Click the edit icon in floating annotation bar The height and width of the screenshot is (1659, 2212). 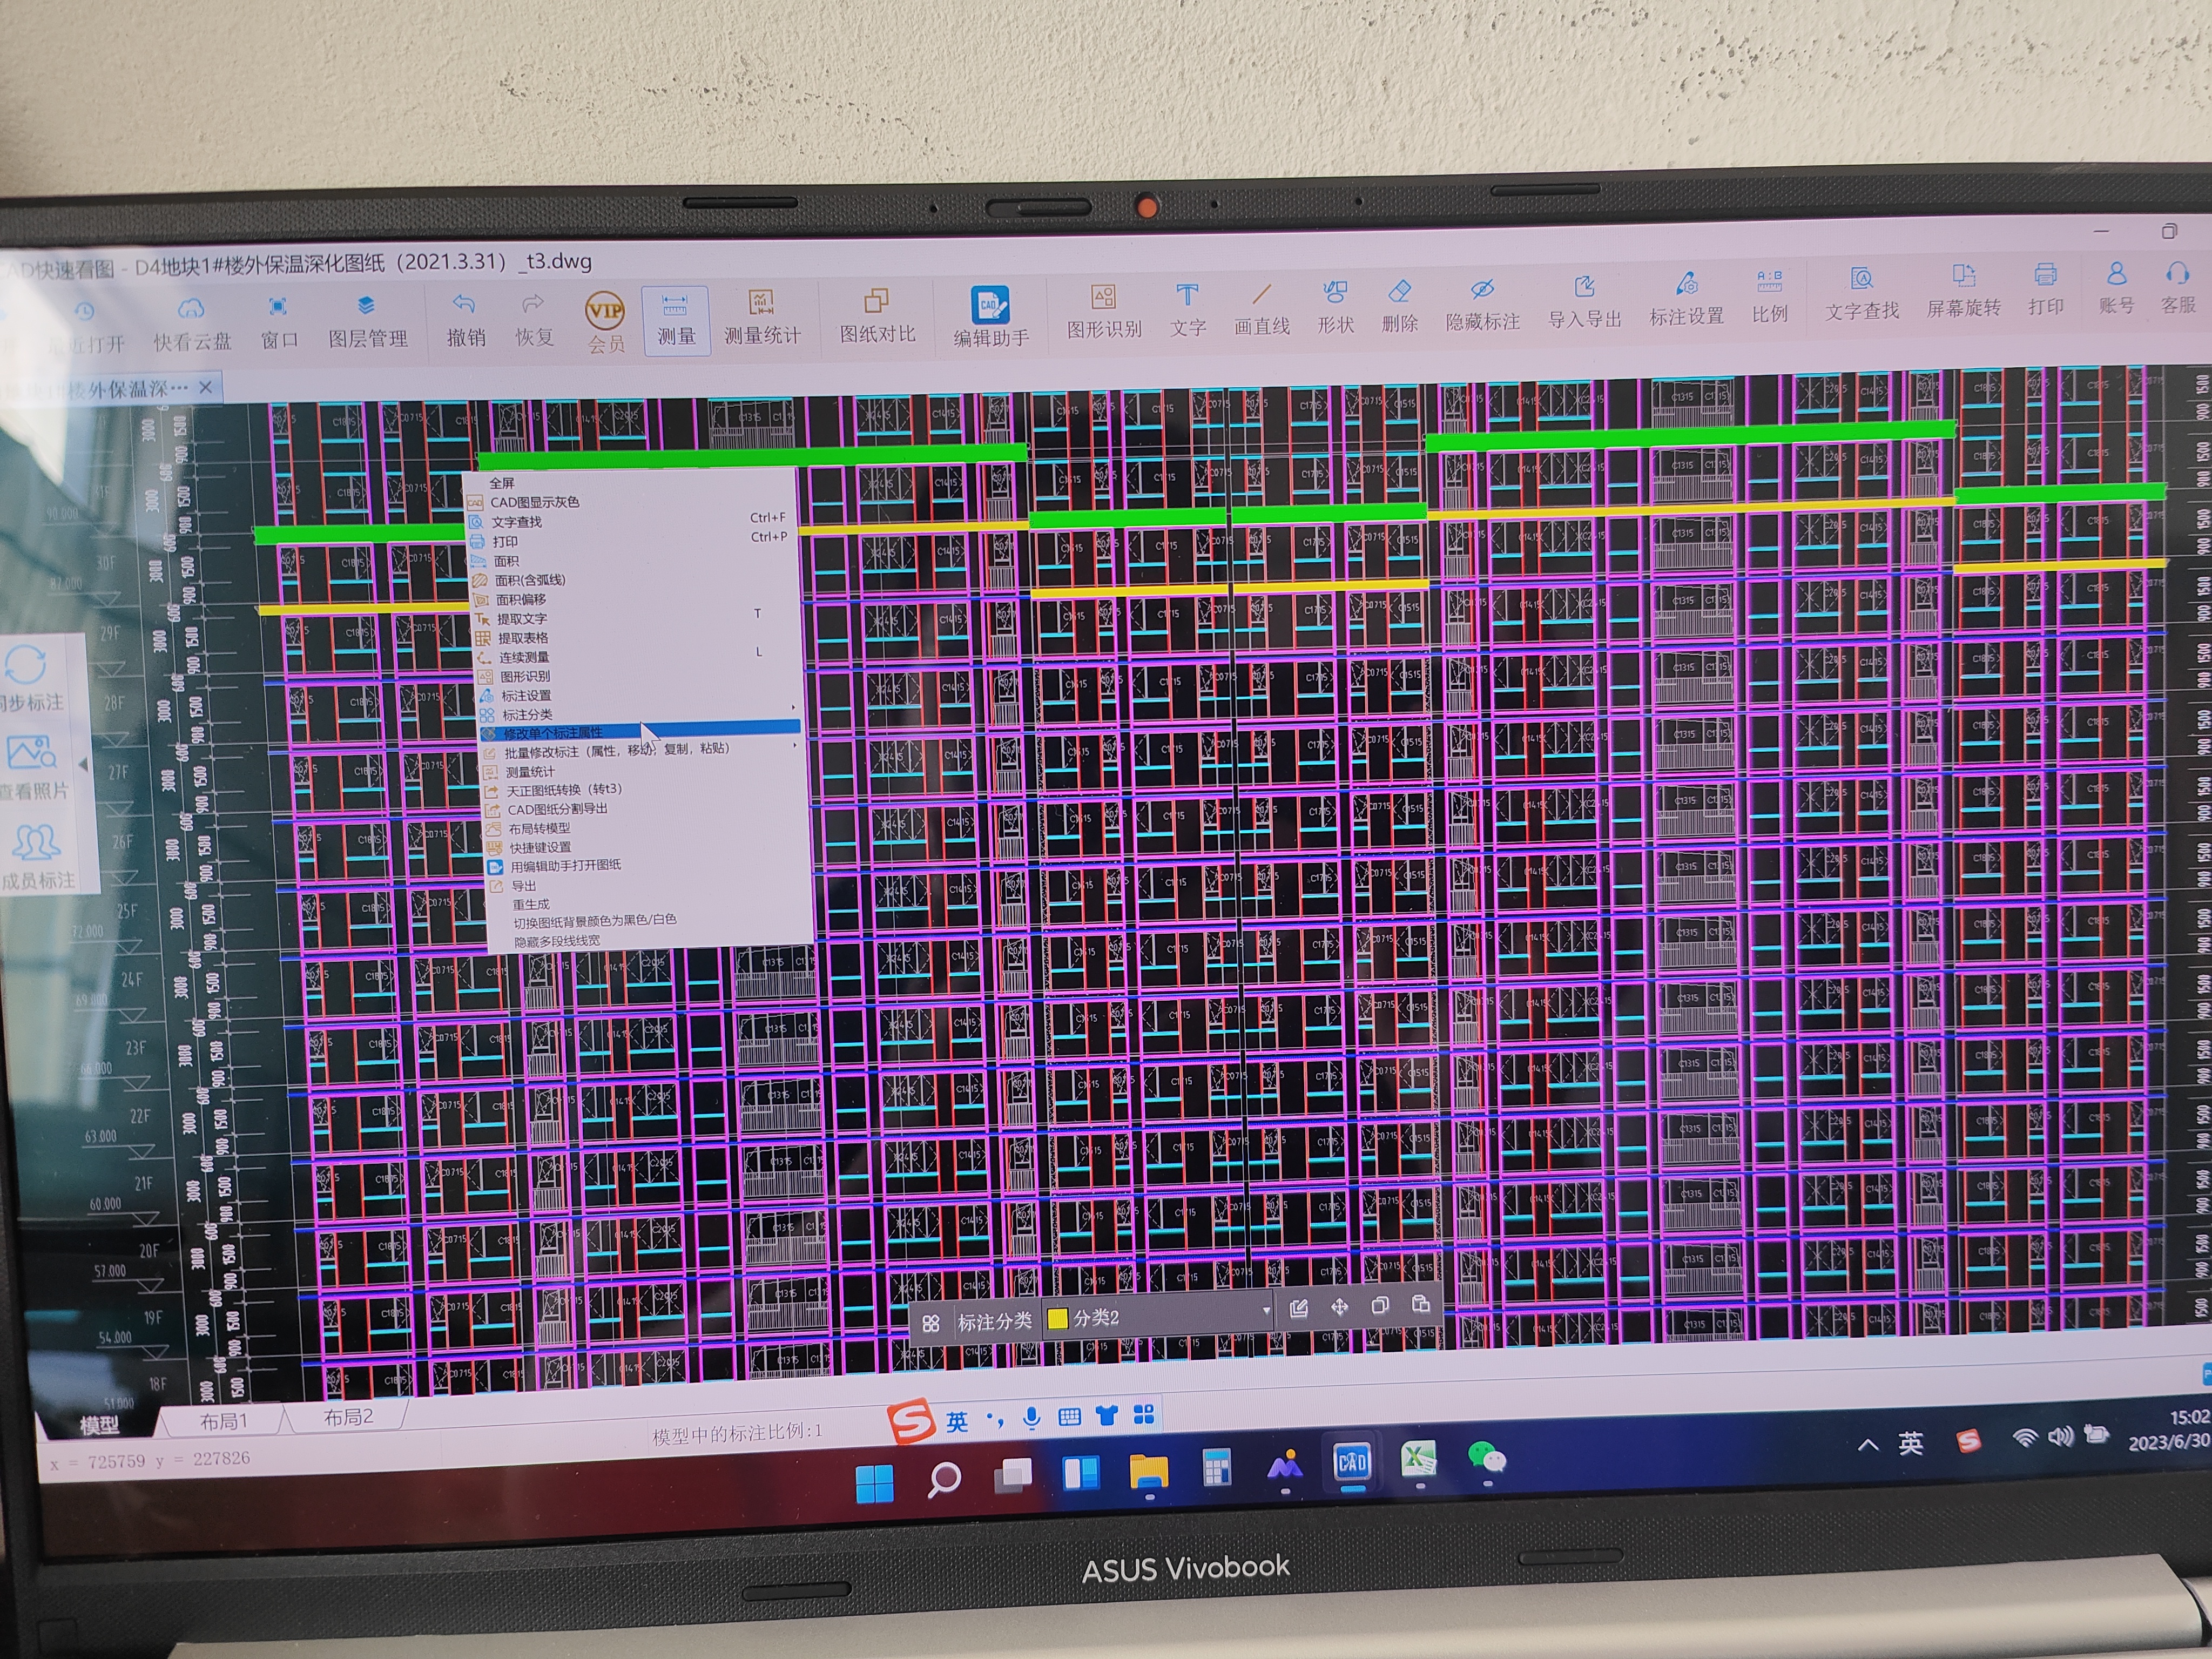(x=1298, y=1308)
